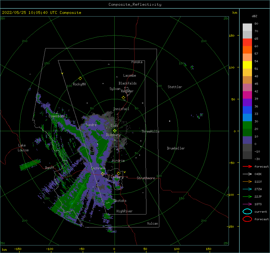This screenshot has width=270, height=253.
Task: Click the Sylvan label
Action: pyautogui.click(x=115, y=89)
